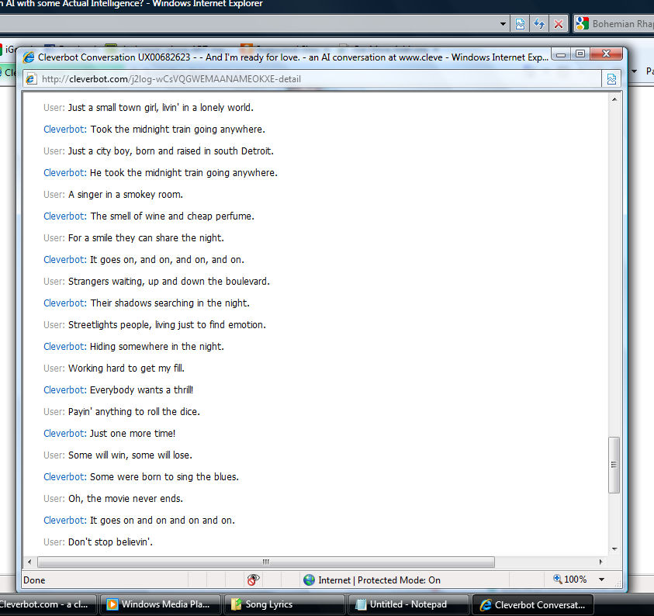Click horizontal scrollbar right arrow

tap(600, 562)
